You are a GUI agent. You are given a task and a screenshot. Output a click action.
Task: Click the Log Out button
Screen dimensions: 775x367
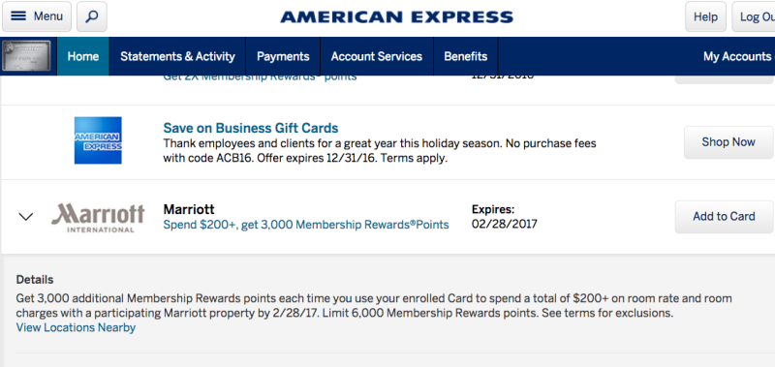(755, 16)
